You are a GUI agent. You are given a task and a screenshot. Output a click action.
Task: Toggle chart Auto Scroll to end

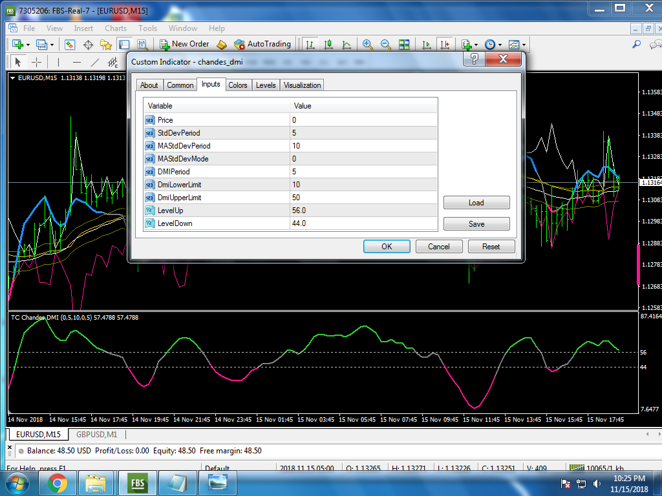(426, 45)
